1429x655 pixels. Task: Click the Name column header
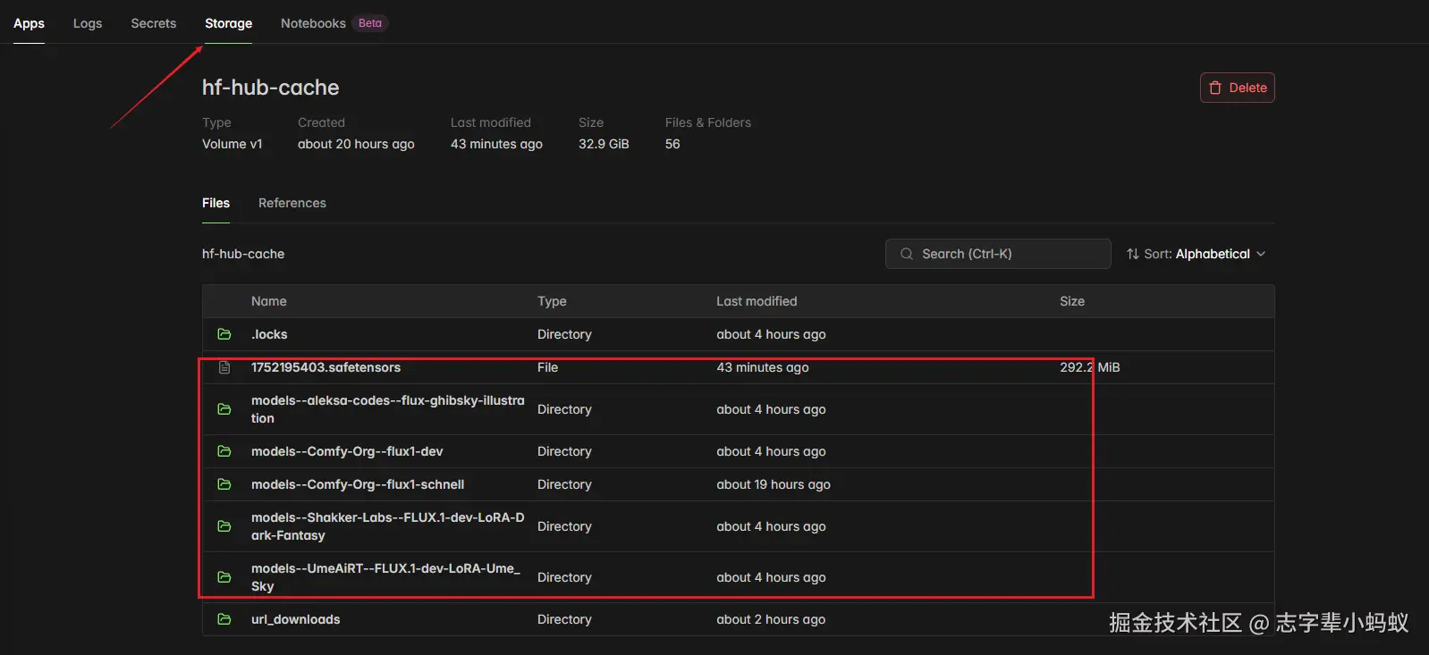pos(269,301)
